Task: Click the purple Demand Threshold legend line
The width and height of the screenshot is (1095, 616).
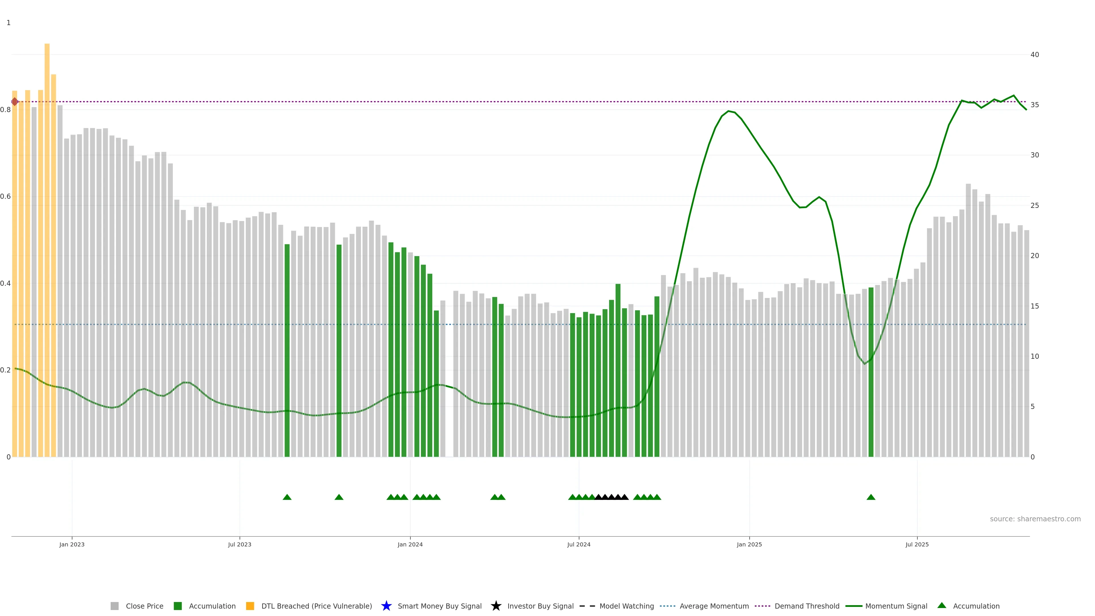Action: (762, 606)
